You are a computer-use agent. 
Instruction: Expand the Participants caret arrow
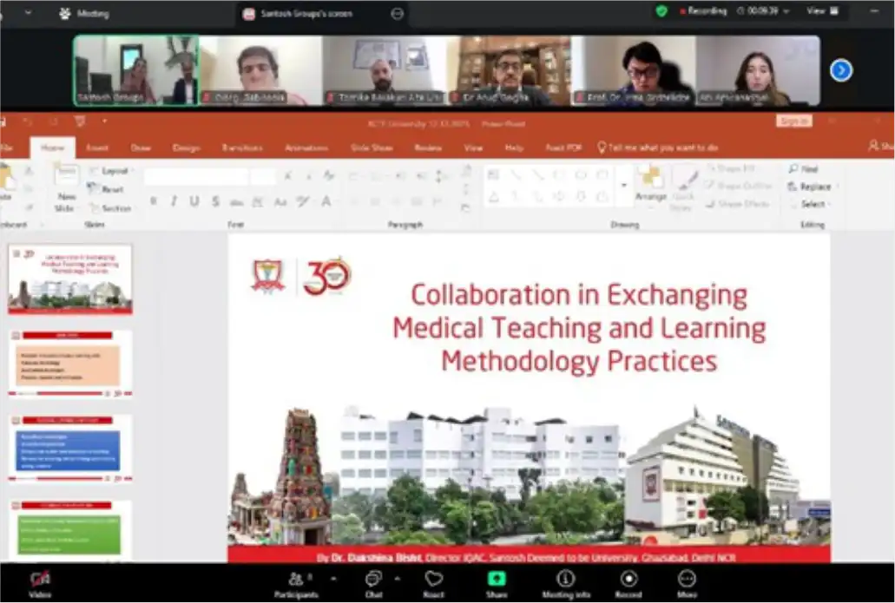335,577
